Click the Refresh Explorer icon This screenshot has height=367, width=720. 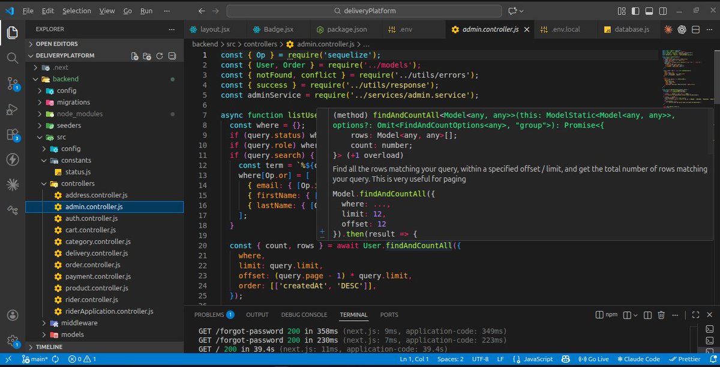pyautogui.click(x=160, y=56)
